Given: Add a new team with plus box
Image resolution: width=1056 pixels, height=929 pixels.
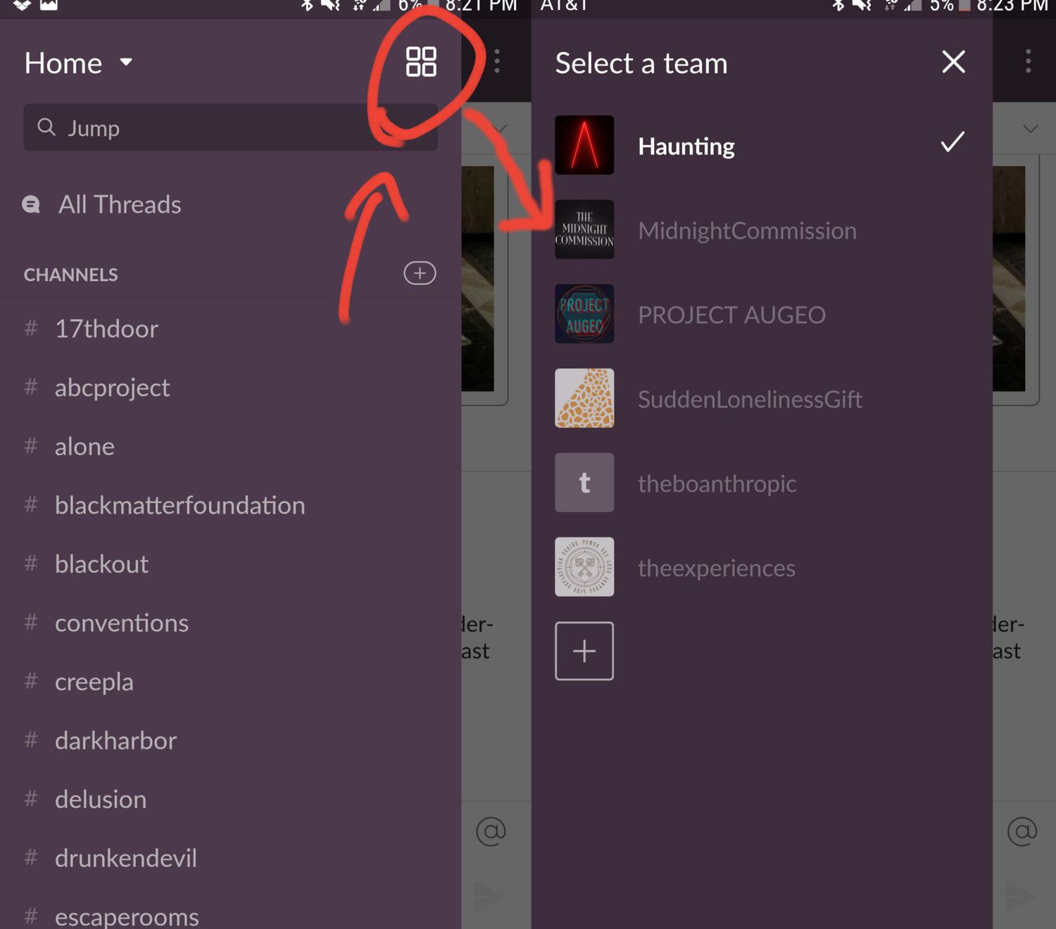Looking at the screenshot, I should pos(584,651).
